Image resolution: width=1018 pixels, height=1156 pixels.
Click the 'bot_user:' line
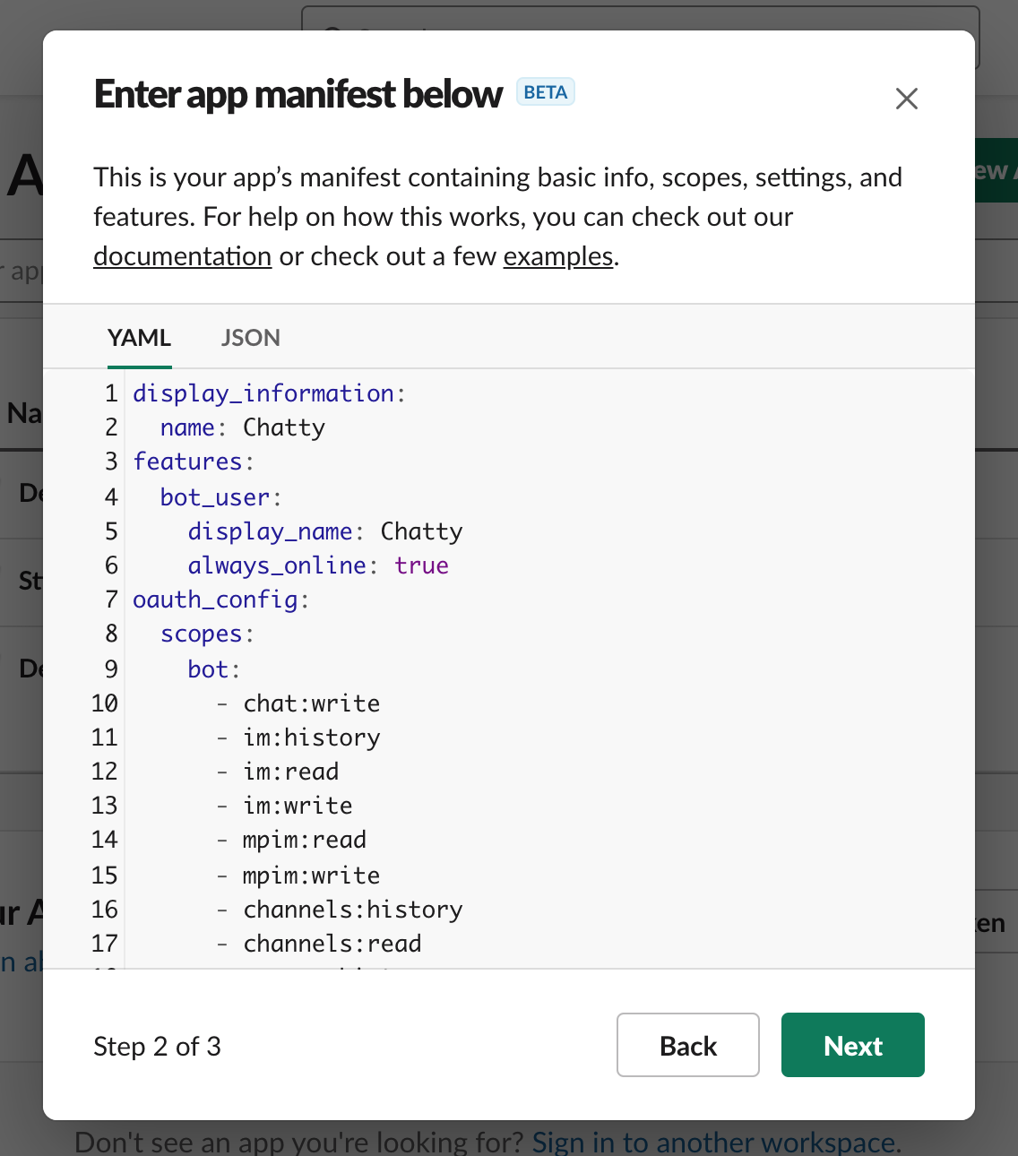[x=221, y=497]
